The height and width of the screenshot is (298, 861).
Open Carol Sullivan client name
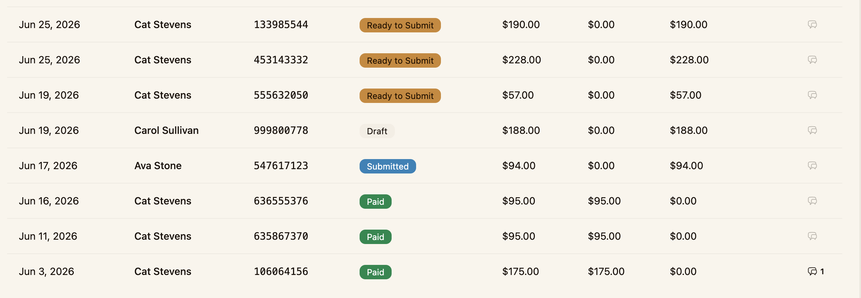point(166,130)
